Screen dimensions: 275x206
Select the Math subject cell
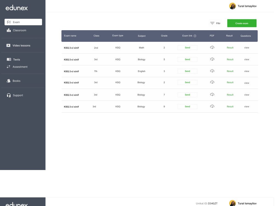pyautogui.click(x=142, y=48)
